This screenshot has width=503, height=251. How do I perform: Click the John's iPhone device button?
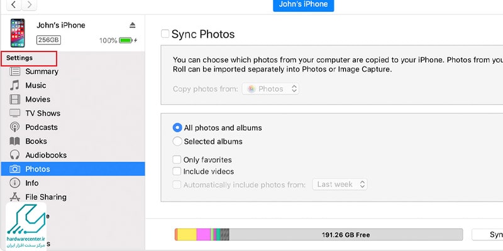[303, 5]
